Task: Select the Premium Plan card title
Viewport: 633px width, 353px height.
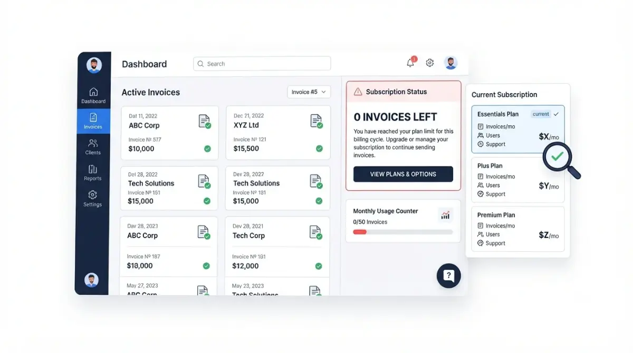Action: (x=496, y=215)
